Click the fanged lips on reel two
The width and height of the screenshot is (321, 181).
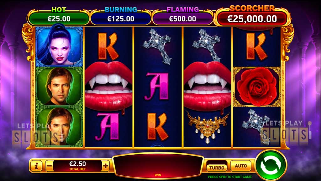click(x=108, y=86)
